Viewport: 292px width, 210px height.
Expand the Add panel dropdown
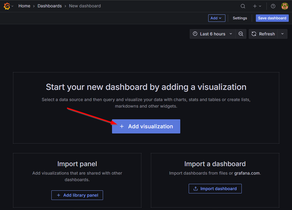tap(217, 18)
